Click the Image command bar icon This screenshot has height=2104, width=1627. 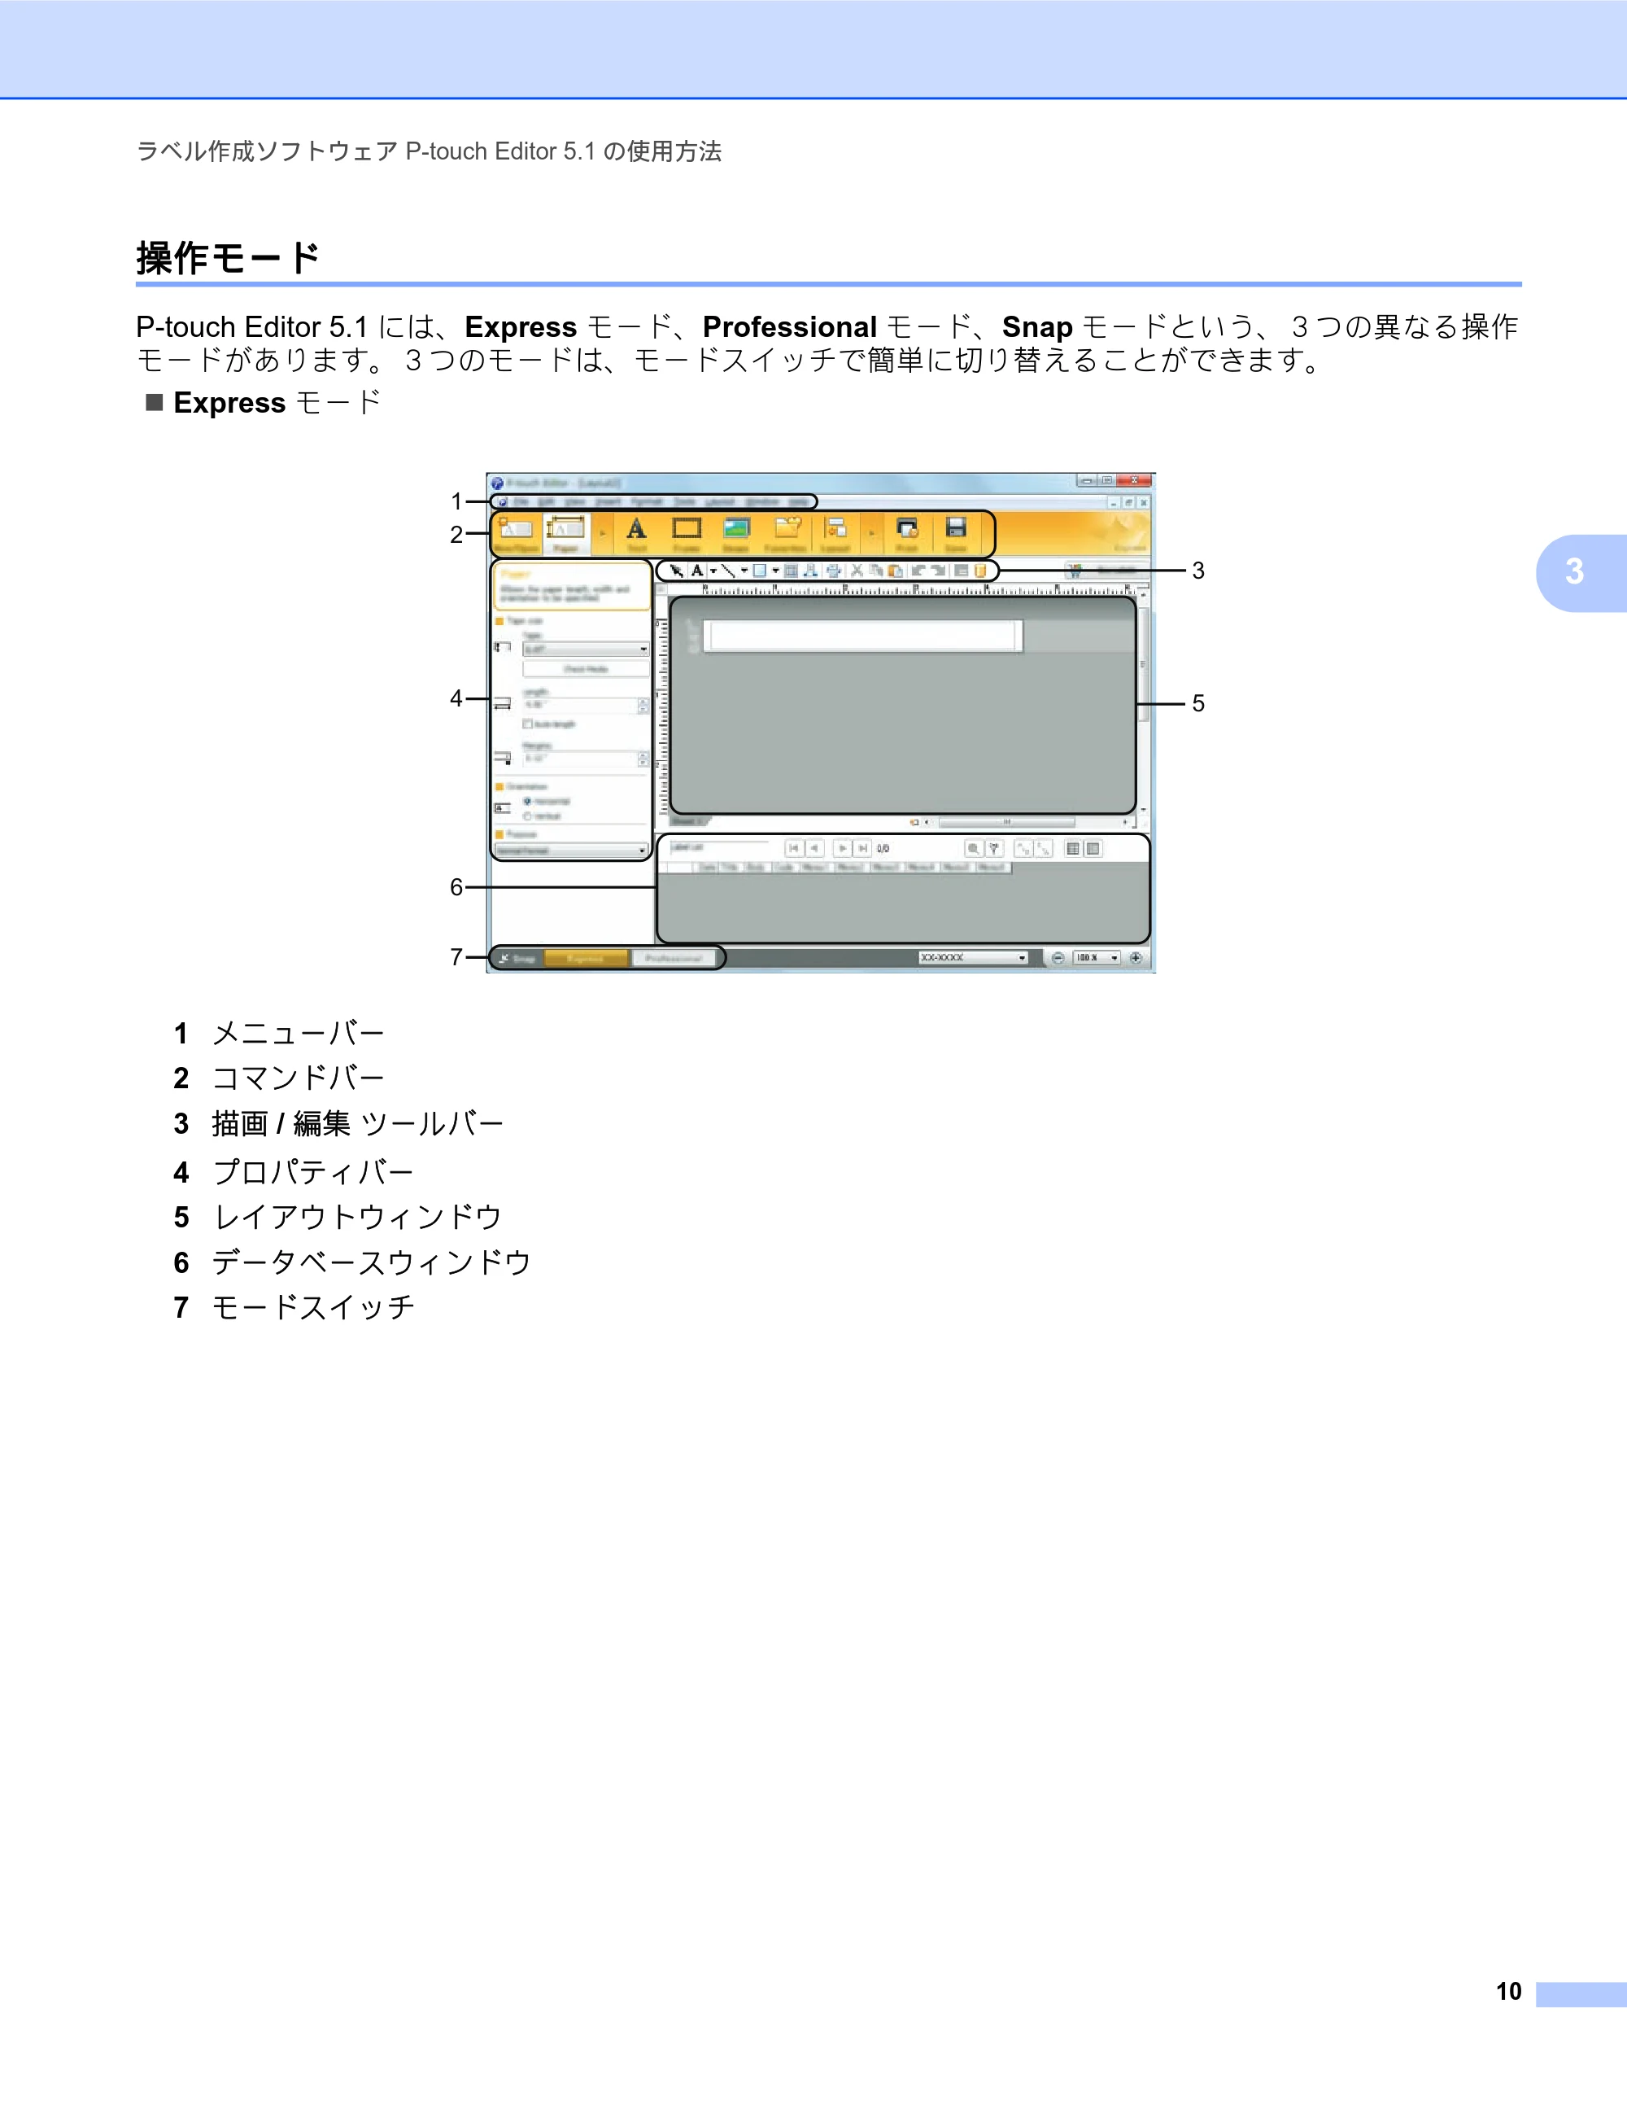click(736, 534)
